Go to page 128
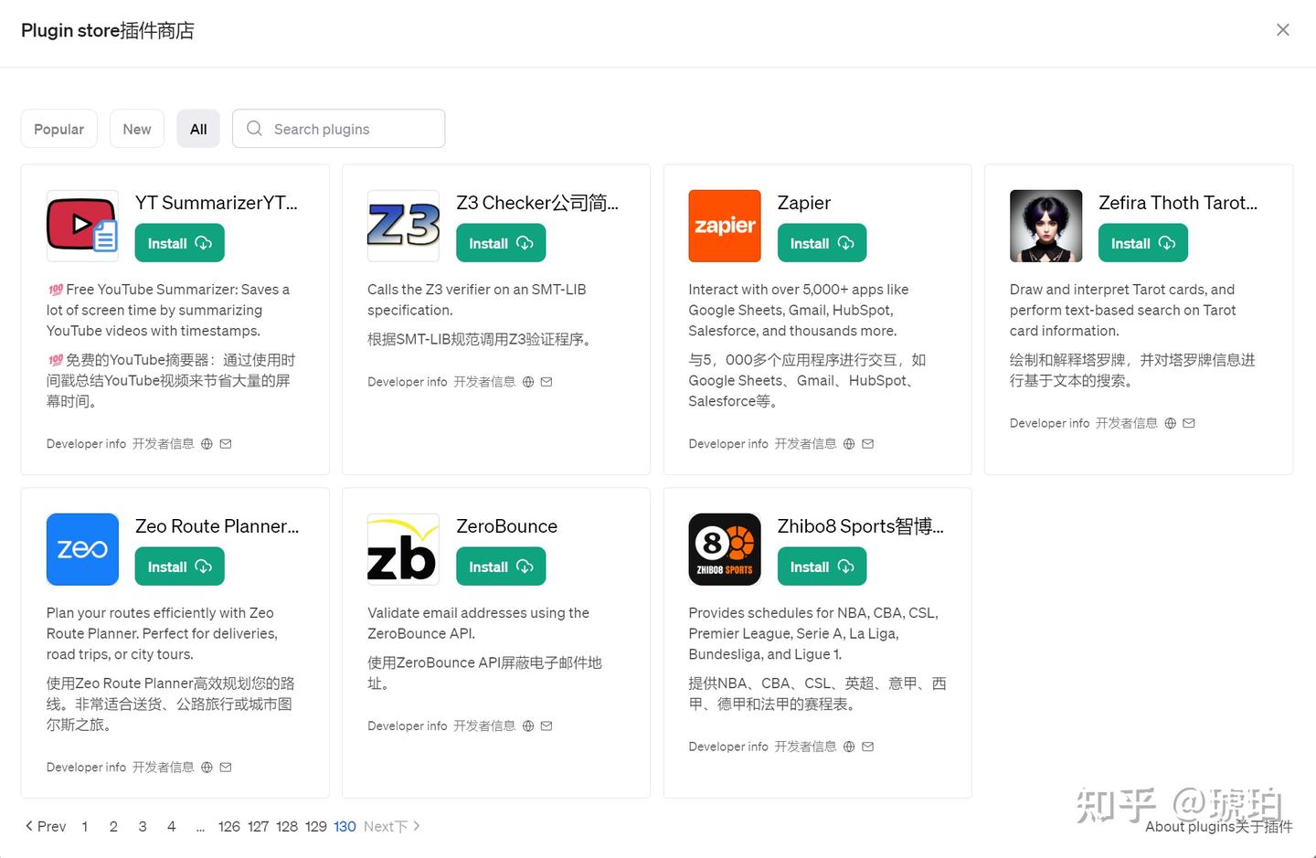Viewport: 1316px width, 858px height. pyautogui.click(x=287, y=826)
